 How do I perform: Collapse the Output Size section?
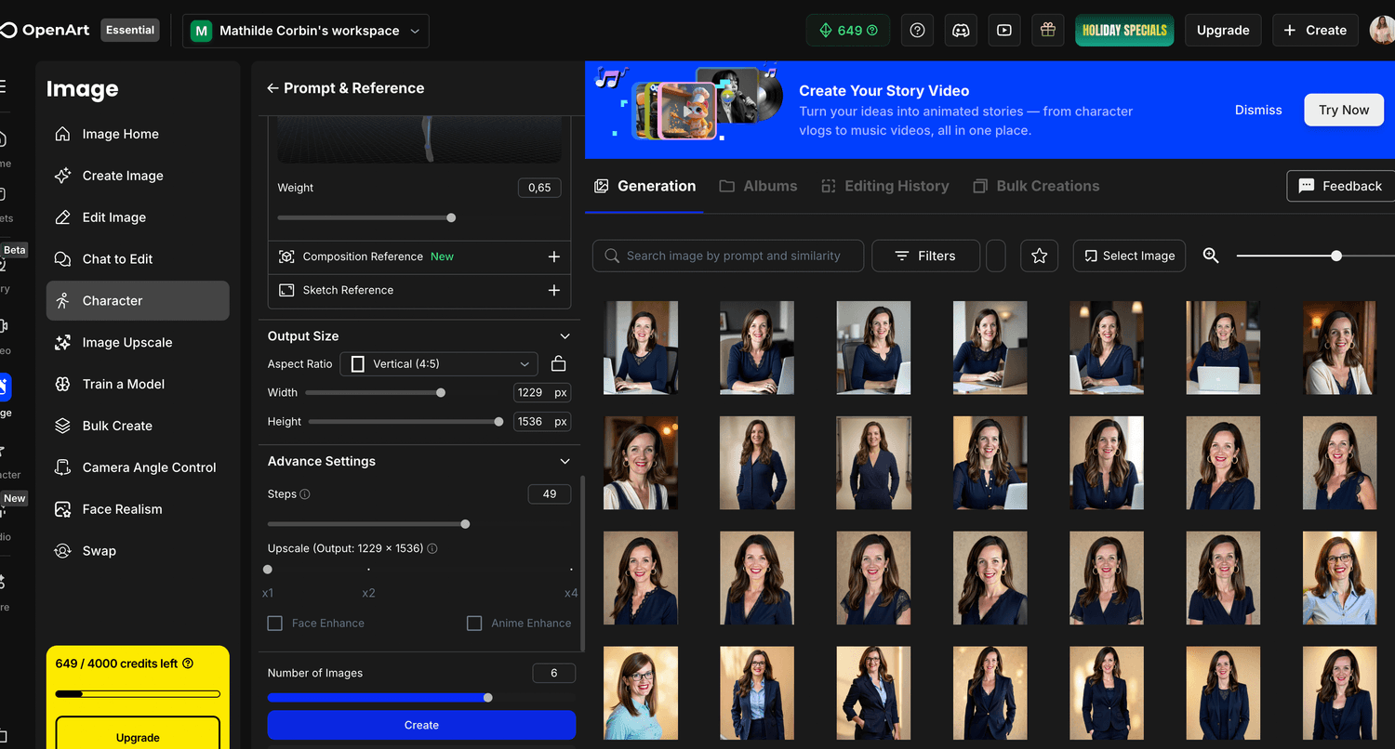click(x=565, y=336)
